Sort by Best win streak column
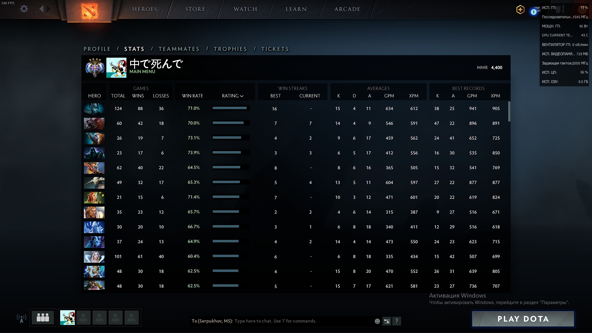The height and width of the screenshot is (333, 592). click(x=276, y=96)
